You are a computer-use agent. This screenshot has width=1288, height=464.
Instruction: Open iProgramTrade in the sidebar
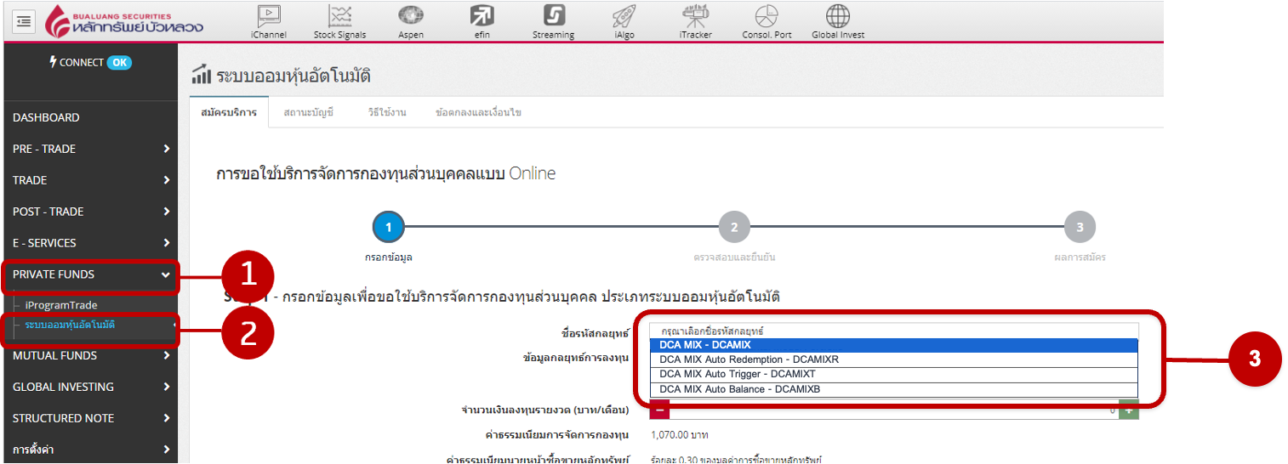61,305
